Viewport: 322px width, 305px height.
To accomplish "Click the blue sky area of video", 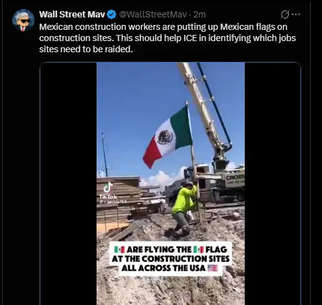I will tap(133, 104).
